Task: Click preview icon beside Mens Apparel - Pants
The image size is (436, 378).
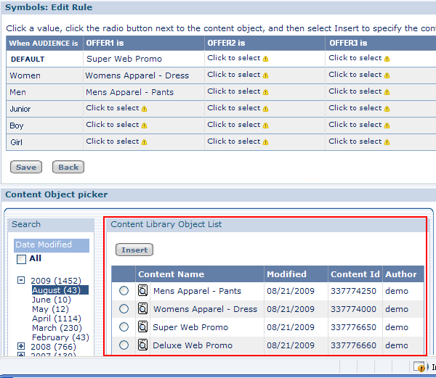Action: (x=143, y=291)
